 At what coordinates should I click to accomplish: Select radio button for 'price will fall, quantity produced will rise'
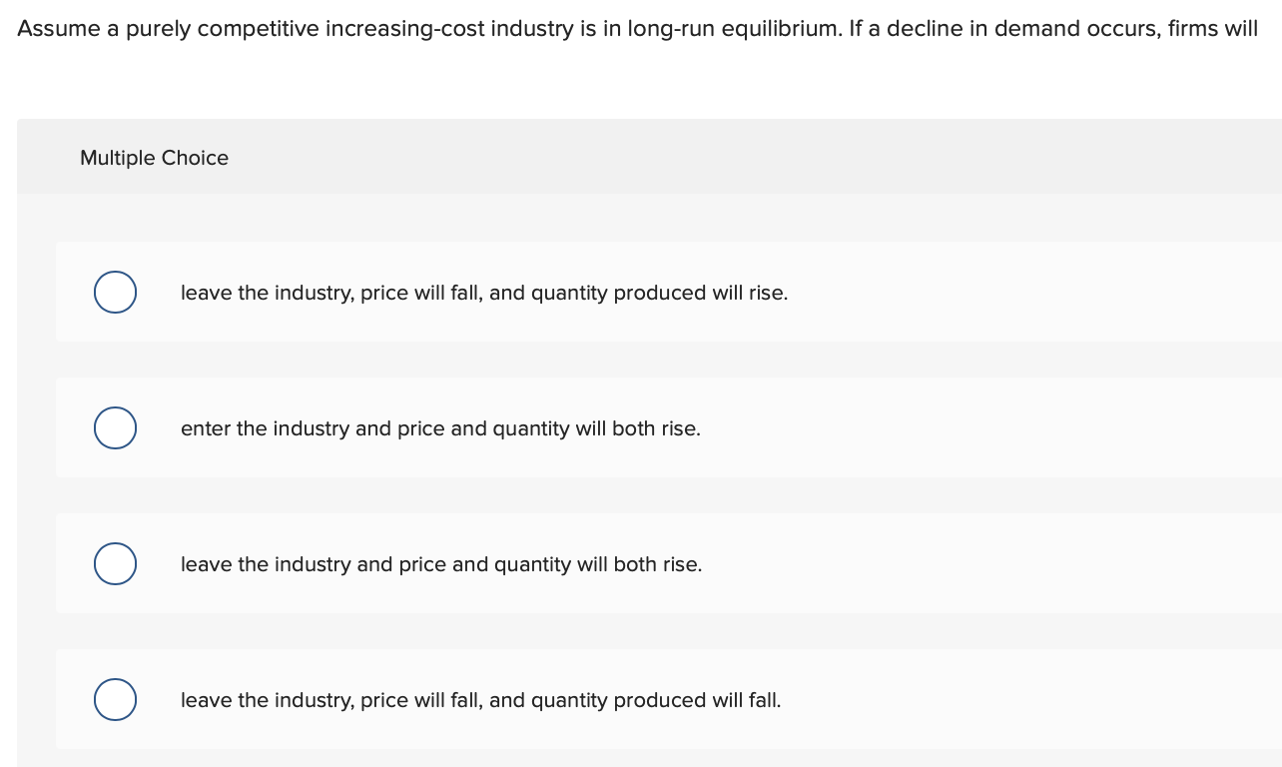coord(116,292)
